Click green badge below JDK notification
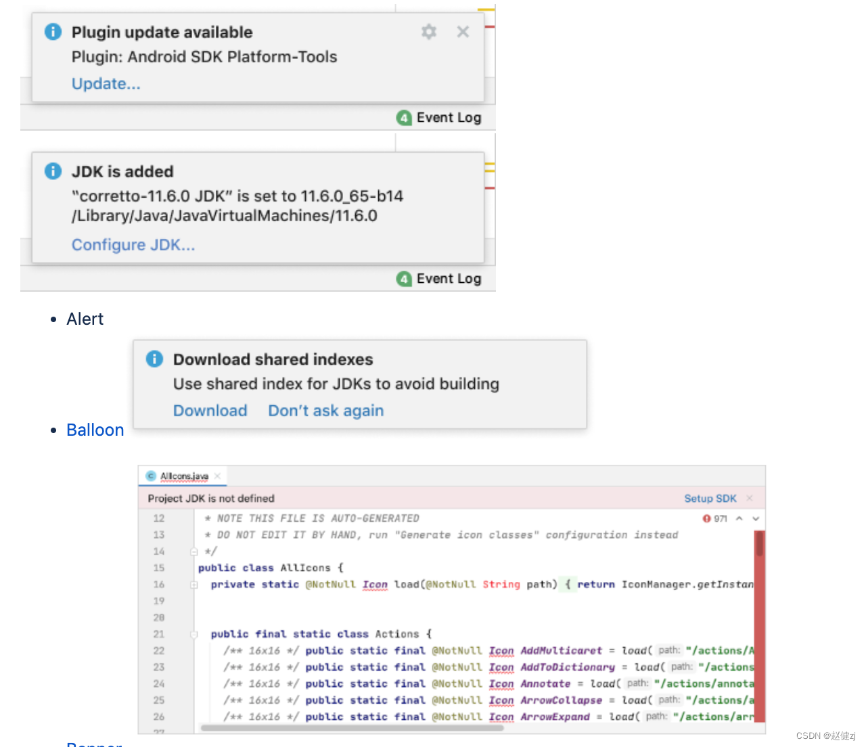 [404, 279]
